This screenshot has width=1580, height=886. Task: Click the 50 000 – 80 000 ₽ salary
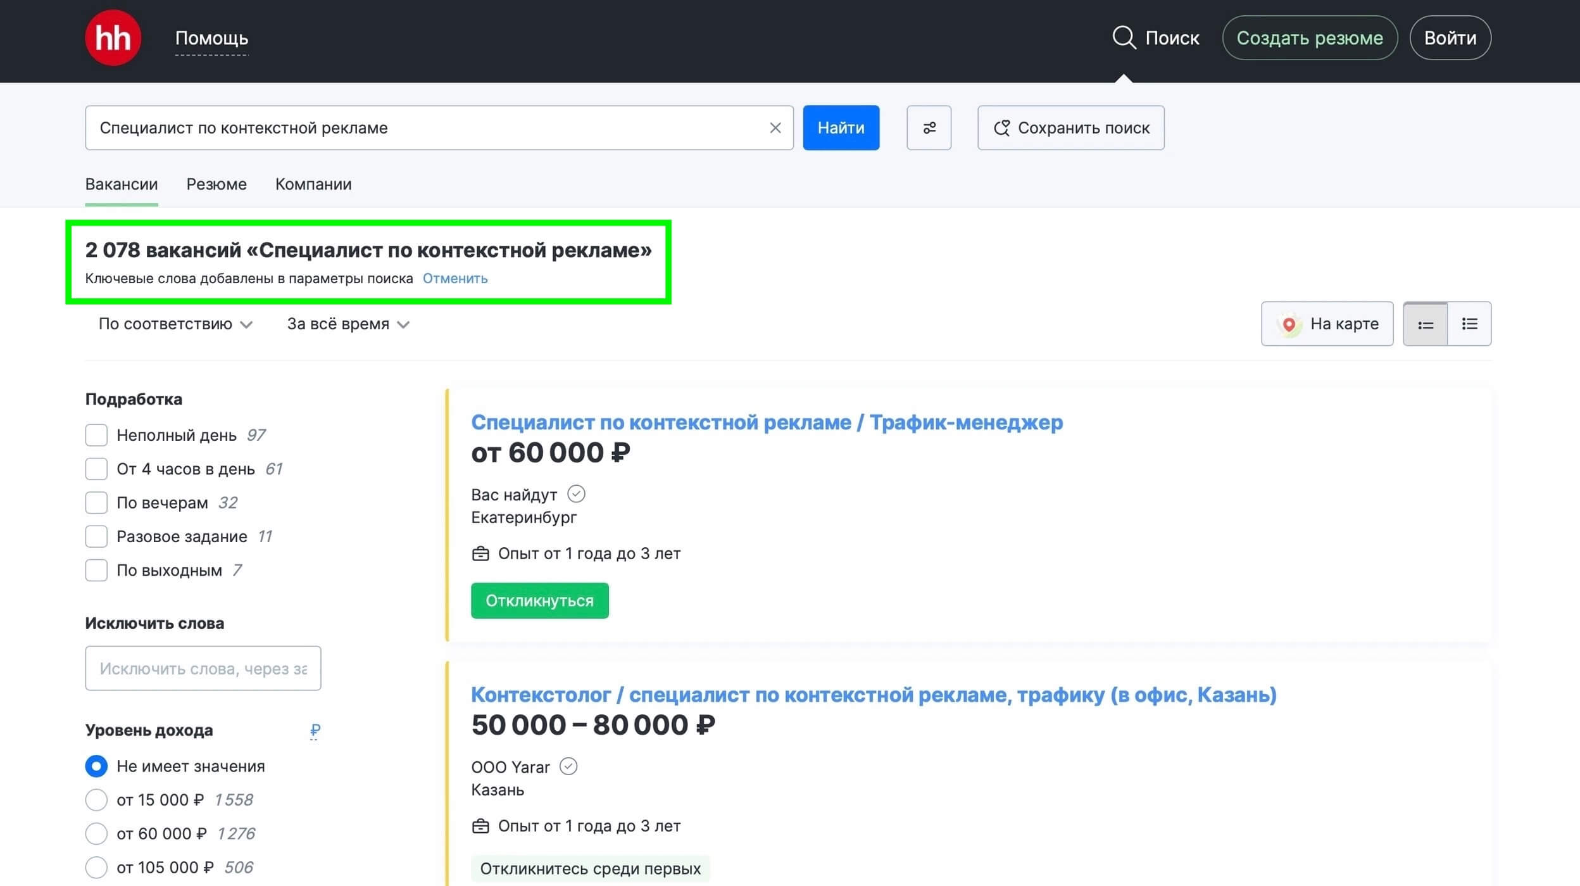tap(593, 725)
